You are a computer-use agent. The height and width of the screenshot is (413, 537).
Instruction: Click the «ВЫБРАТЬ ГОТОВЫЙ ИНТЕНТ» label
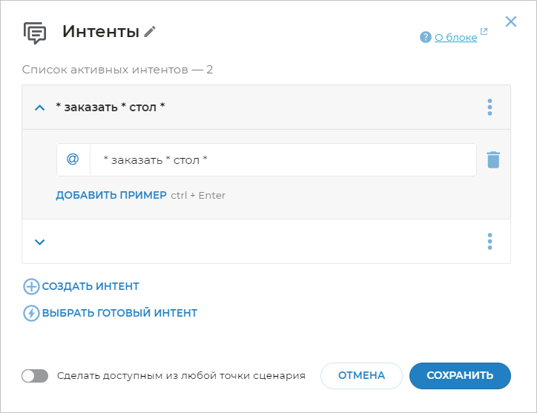point(119,313)
